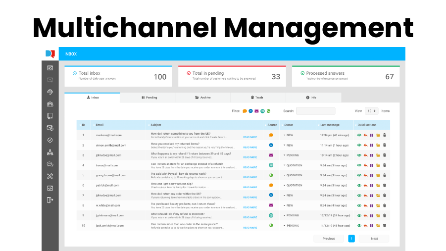Expand the NEW status dropdown in row 1

[289, 135]
